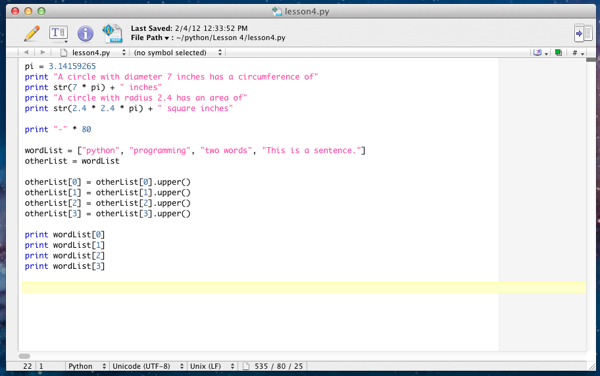Click the vertical scrollbar at top right
Screen dimensions: 600x376
[x=591, y=60]
